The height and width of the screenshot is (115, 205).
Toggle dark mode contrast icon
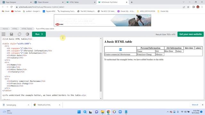click(28, 34)
